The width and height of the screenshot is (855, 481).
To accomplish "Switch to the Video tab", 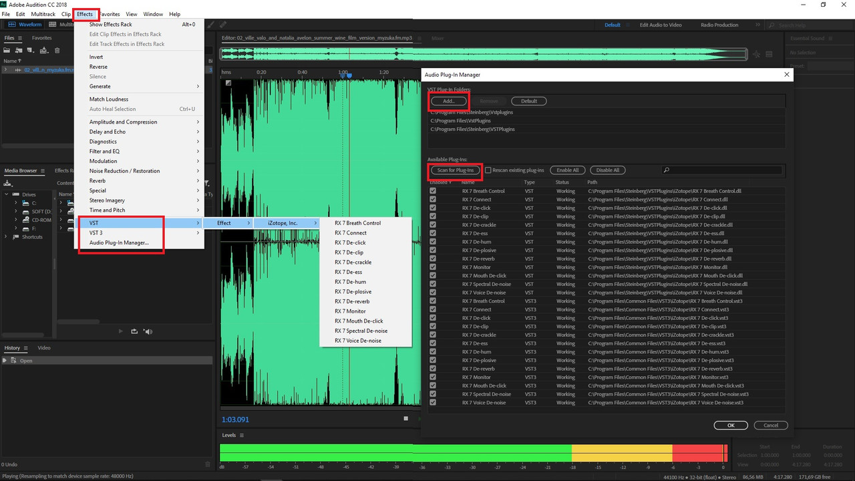I will pos(44,348).
